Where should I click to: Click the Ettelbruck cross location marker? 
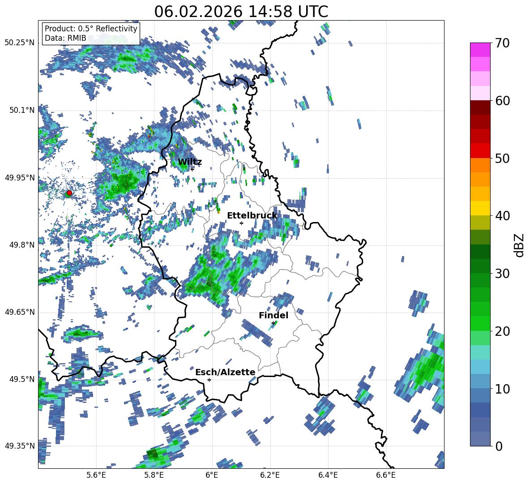coord(241,223)
